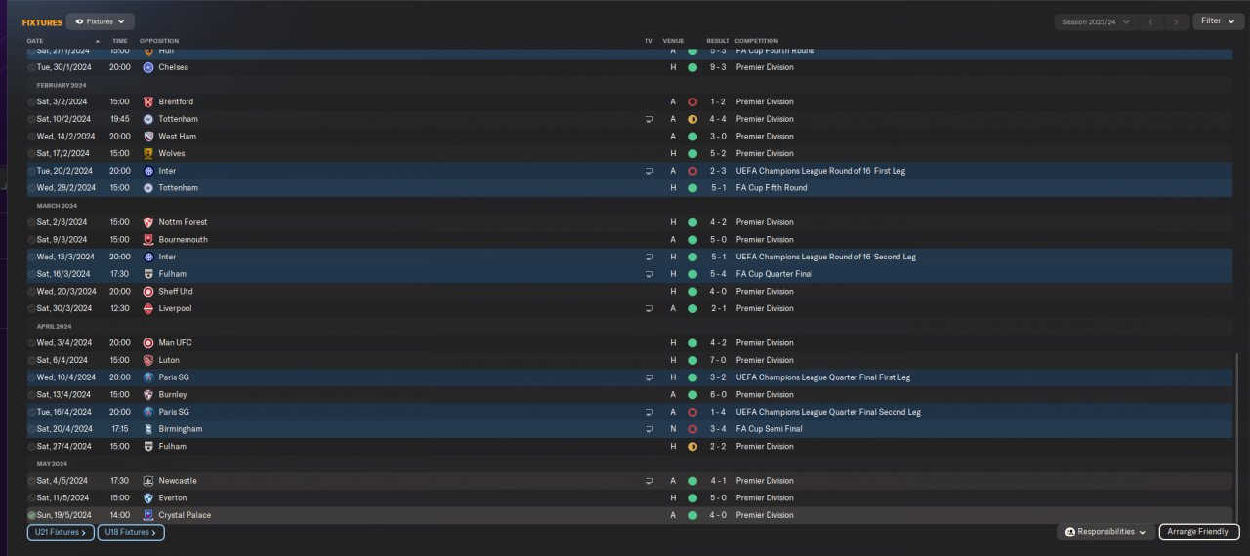Viewport: 1250px width, 556px height.
Task: Click the Wolves club crest icon
Action: pos(148,153)
